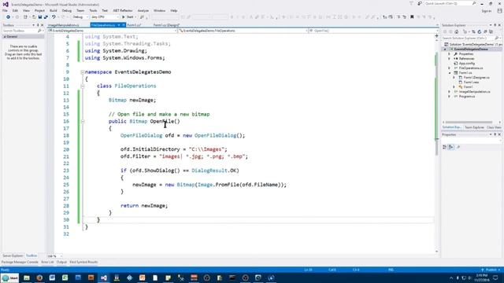Click the feedback icon beside Quick Launch

point(420,3)
